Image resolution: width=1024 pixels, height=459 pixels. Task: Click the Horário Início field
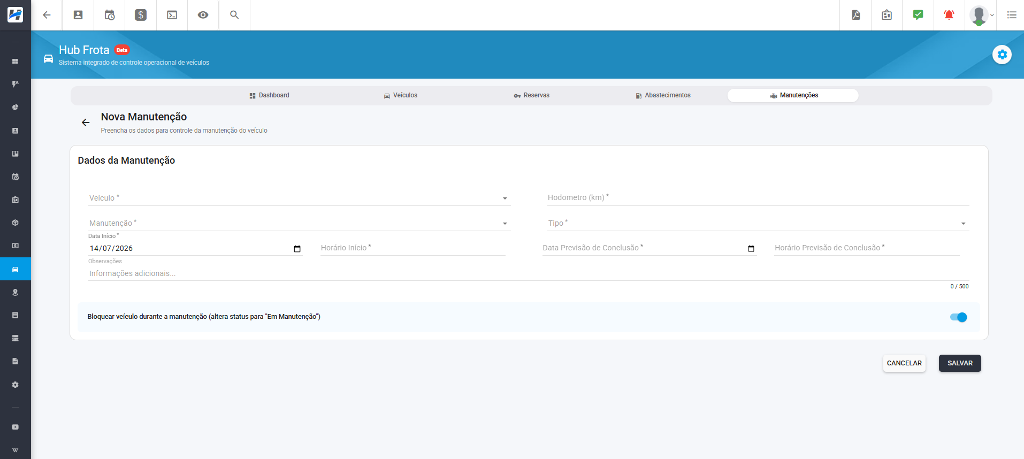click(413, 248)
